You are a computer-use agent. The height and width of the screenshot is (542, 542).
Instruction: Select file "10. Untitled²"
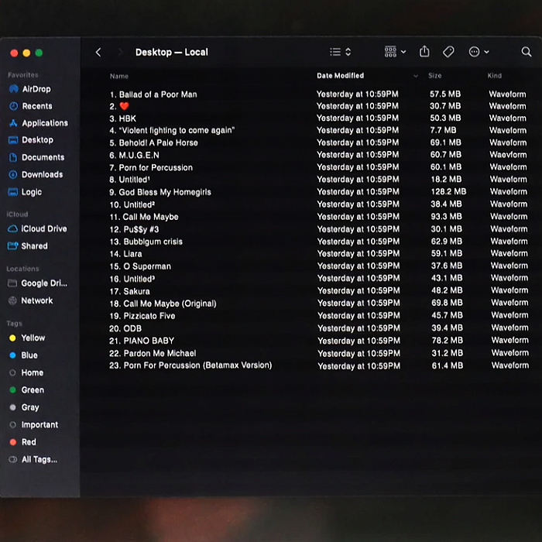tap(132, 204)
